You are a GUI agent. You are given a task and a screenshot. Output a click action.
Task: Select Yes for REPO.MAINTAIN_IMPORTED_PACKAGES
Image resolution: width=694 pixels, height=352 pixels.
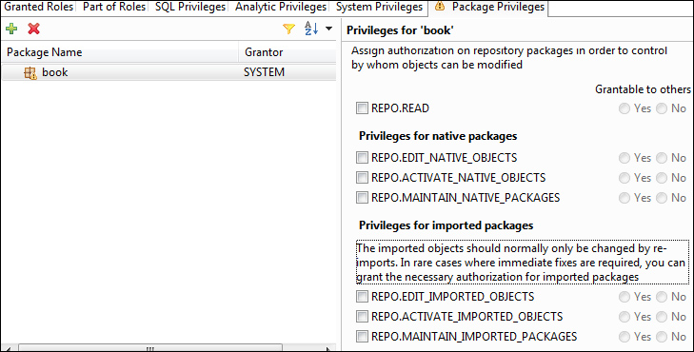point(625,337)
